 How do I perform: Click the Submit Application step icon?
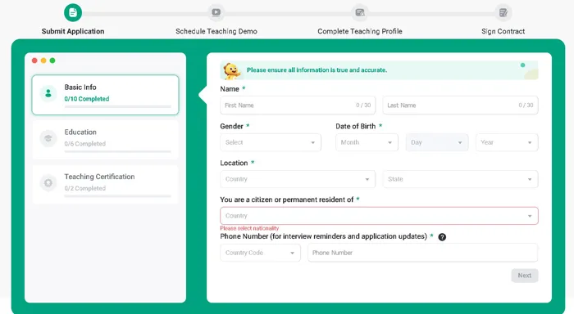coord(73,13)
